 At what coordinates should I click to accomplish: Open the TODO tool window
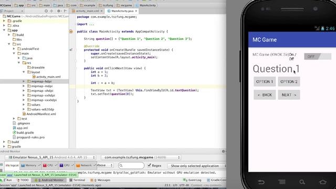point(23,180)
